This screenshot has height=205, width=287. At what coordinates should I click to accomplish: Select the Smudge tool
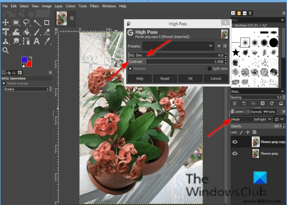tap(16, 41)
